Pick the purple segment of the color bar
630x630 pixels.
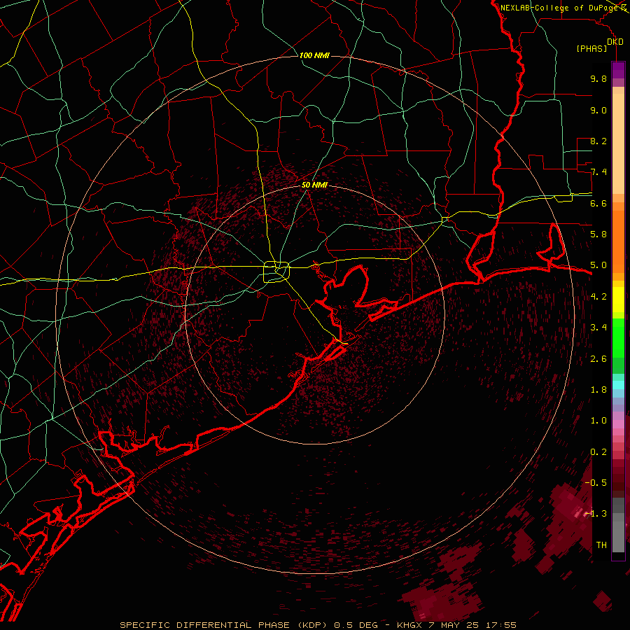[618, 70]
